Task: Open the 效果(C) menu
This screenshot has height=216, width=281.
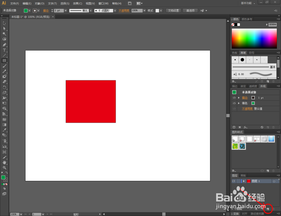Action: click(x=78, y=3)
